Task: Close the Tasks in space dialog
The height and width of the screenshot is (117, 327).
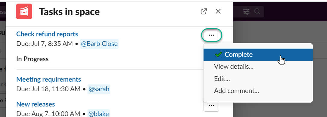Action: (218, 11)
